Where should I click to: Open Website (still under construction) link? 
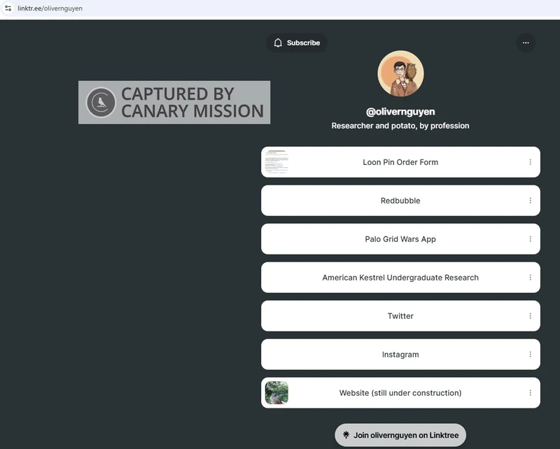tap(400, 393)
